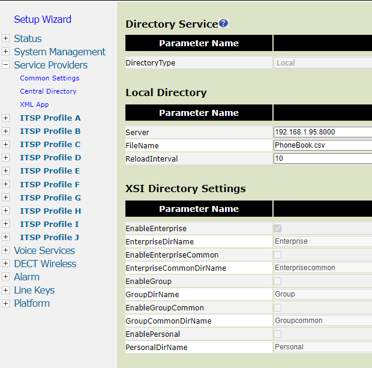Select the ITSP Profile A label
The height and width of the screenshot is (368, 372).
pos(50,118)
